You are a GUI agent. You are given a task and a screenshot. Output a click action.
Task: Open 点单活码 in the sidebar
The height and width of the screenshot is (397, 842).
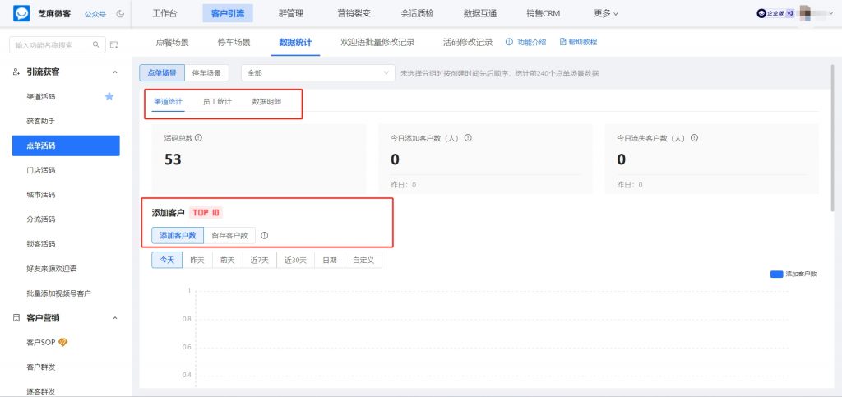point(66,145)
